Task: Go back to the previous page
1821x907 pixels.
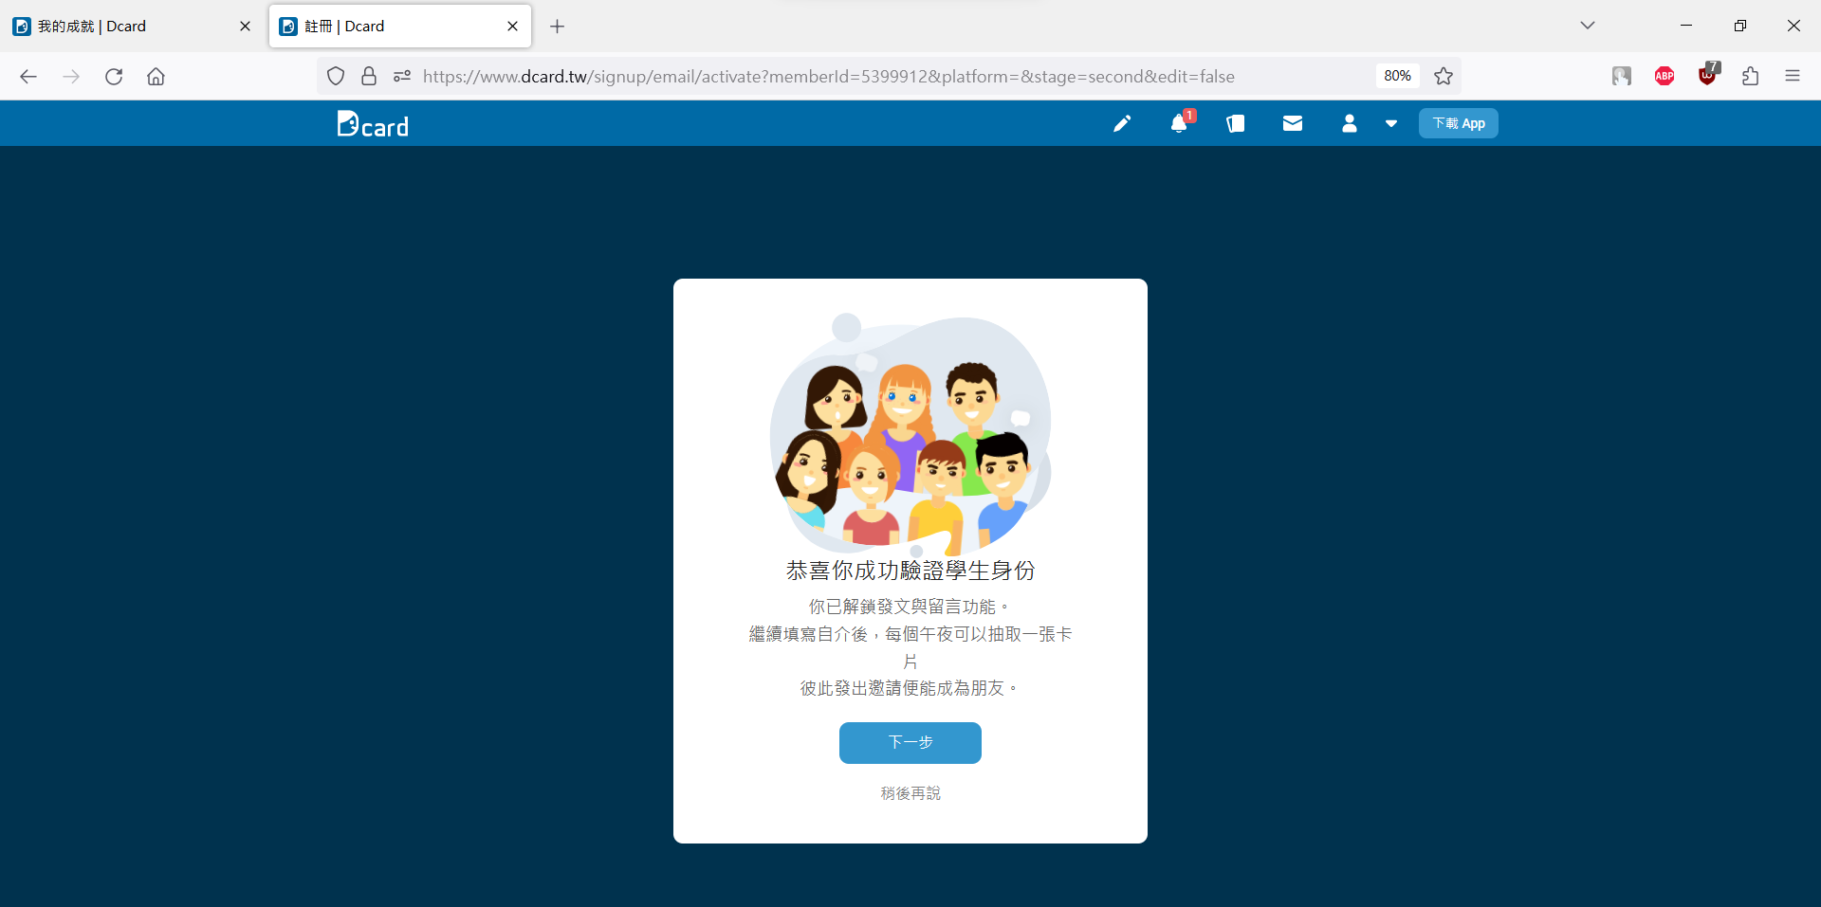Action: pyautogui.click(x=28, y=76)
